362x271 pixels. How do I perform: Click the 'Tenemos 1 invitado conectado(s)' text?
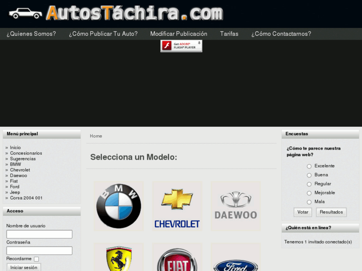click(318, 242)
